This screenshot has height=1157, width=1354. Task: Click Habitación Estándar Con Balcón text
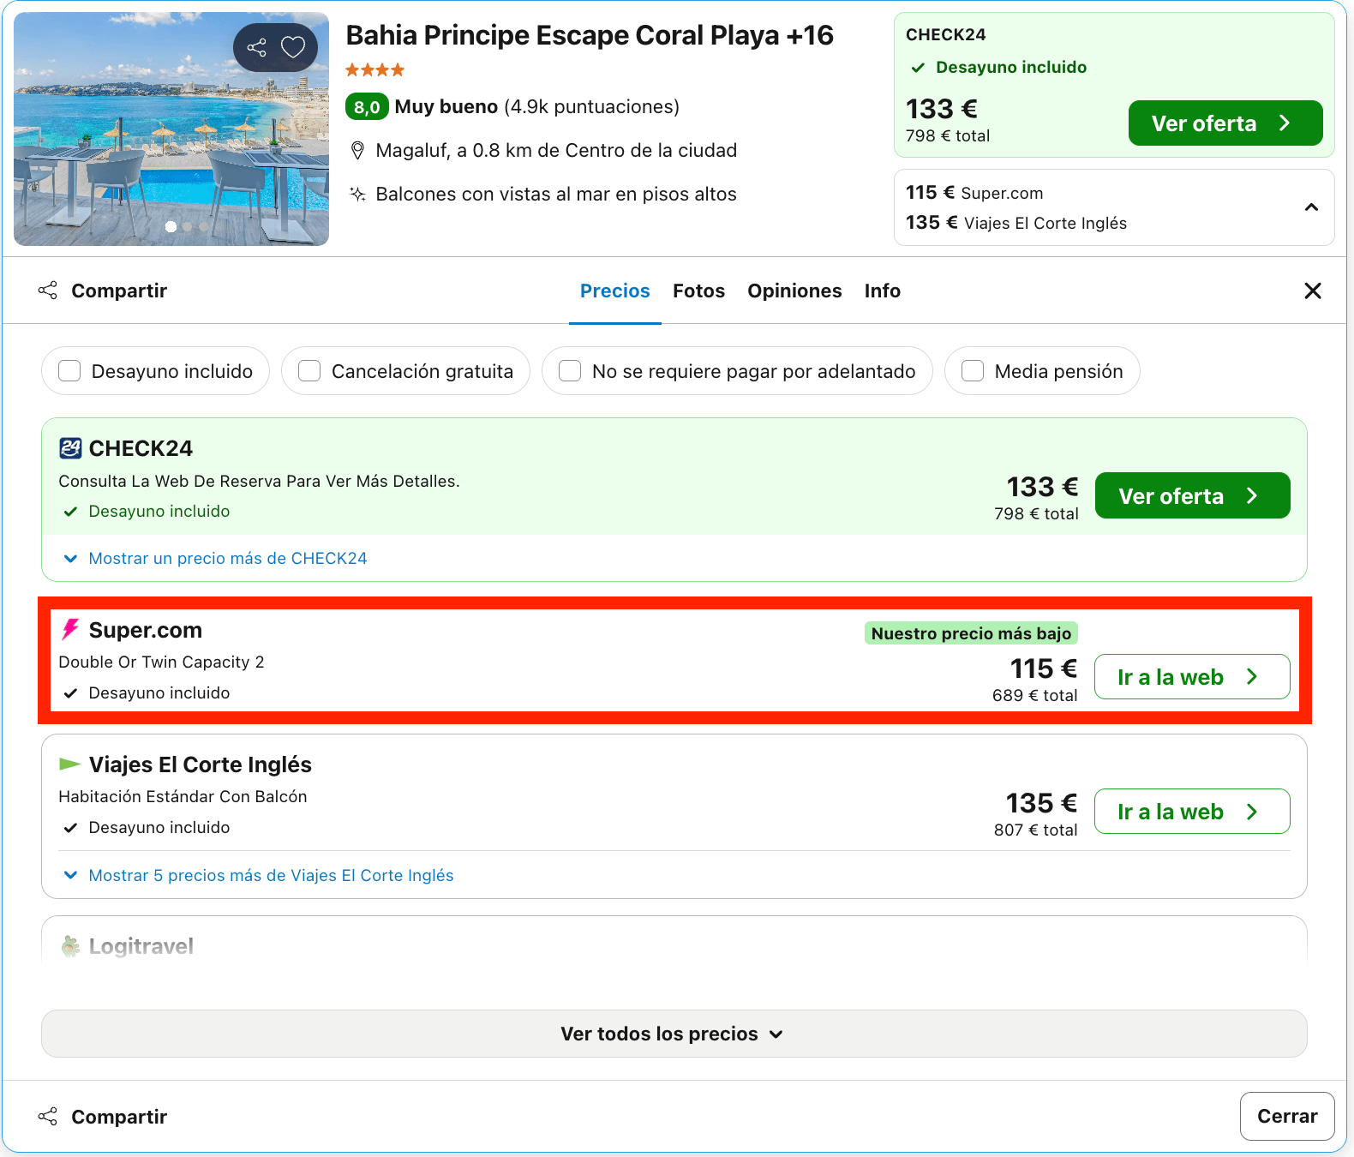pyautogui.click(x=183, y=796)
